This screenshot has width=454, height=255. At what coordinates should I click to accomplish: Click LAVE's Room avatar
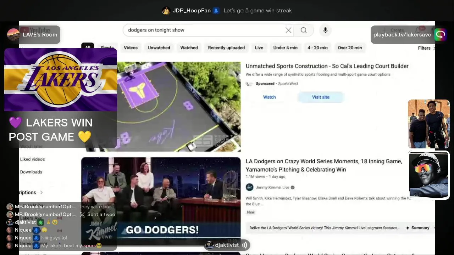tap(13, 35)
